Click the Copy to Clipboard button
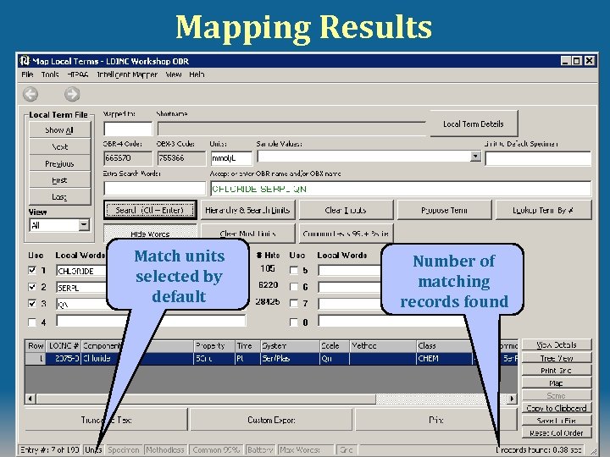Image resolution: width=610 pixels, height=457 pixels. [x=557, y=408]
